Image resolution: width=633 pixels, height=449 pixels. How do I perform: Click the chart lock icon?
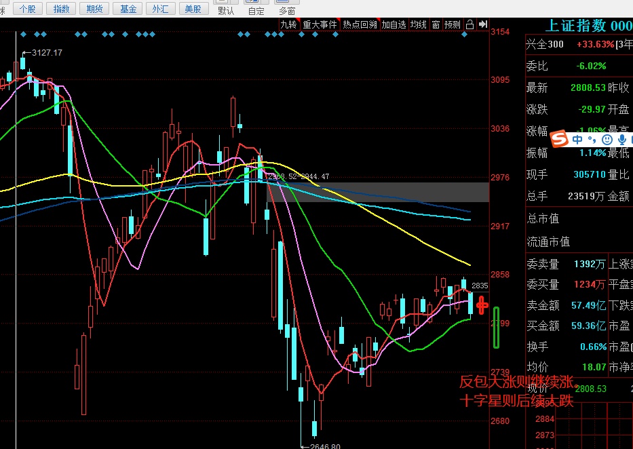469,24
